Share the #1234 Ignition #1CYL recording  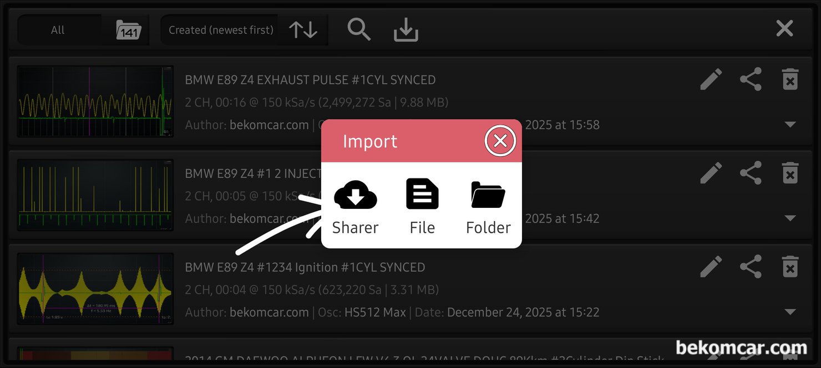point(751,267)
